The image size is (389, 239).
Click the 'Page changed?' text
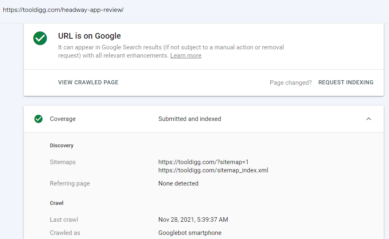coord(290,83)
